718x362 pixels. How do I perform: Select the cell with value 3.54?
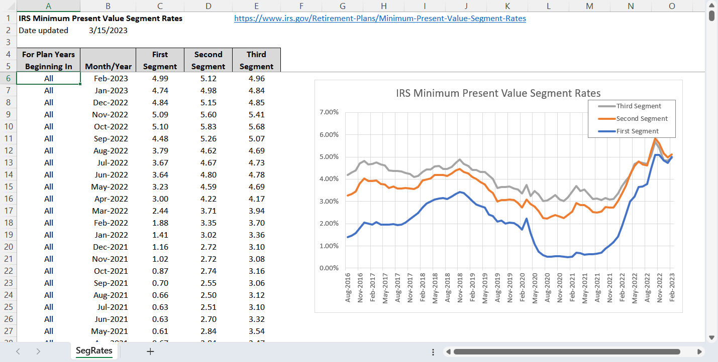click(x=256, y=331)
